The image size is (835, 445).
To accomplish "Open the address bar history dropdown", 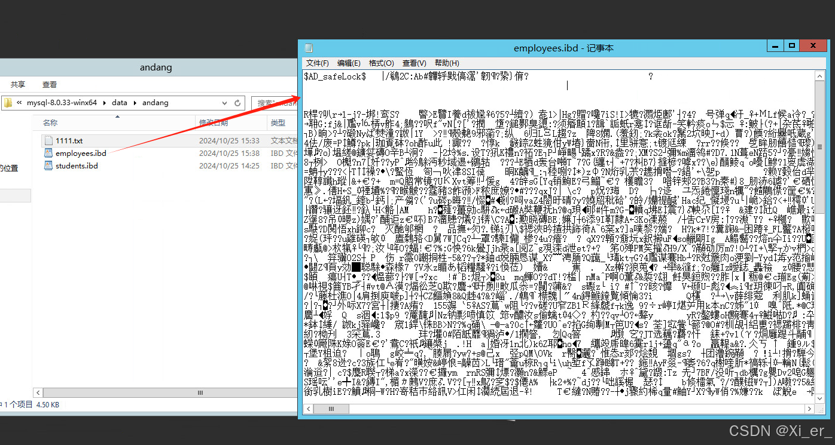I will 223,103.
